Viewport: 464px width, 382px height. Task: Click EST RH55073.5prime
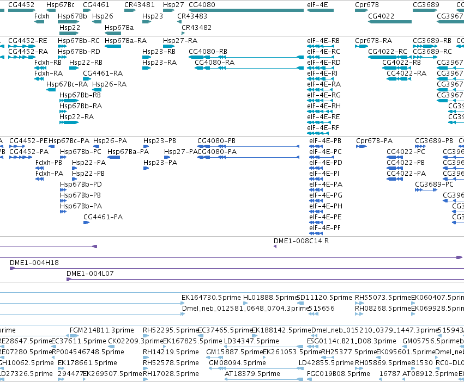(383, 298)
